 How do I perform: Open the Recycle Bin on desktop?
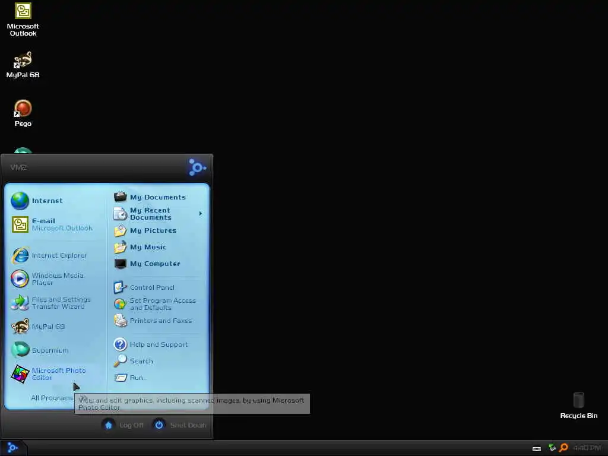578,405
